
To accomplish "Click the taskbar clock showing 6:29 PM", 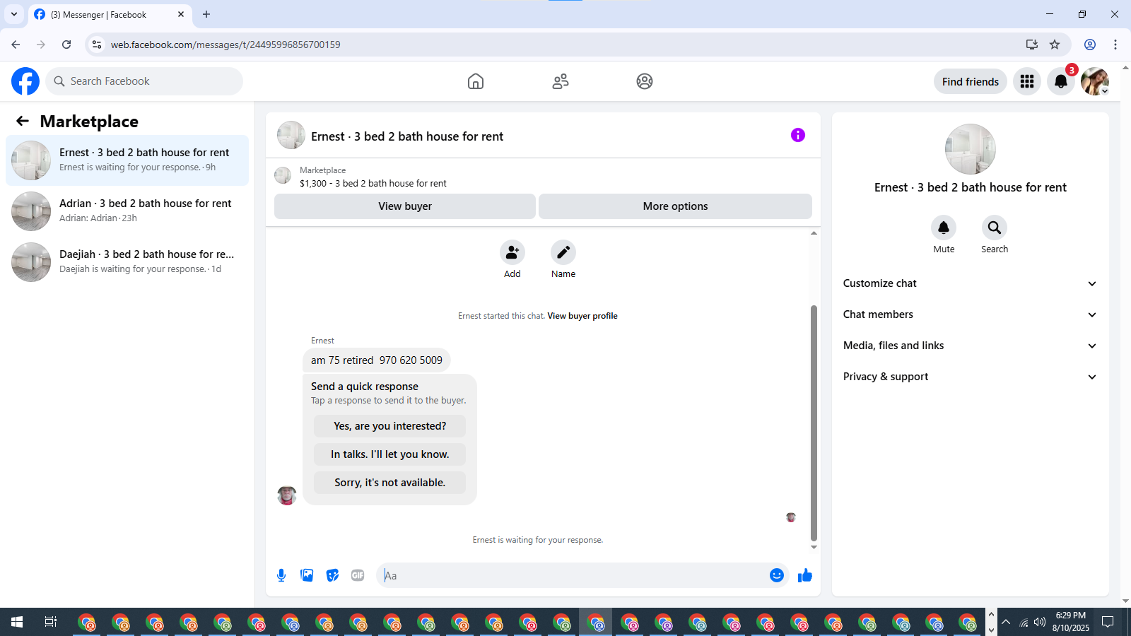I will point(1071,622).
